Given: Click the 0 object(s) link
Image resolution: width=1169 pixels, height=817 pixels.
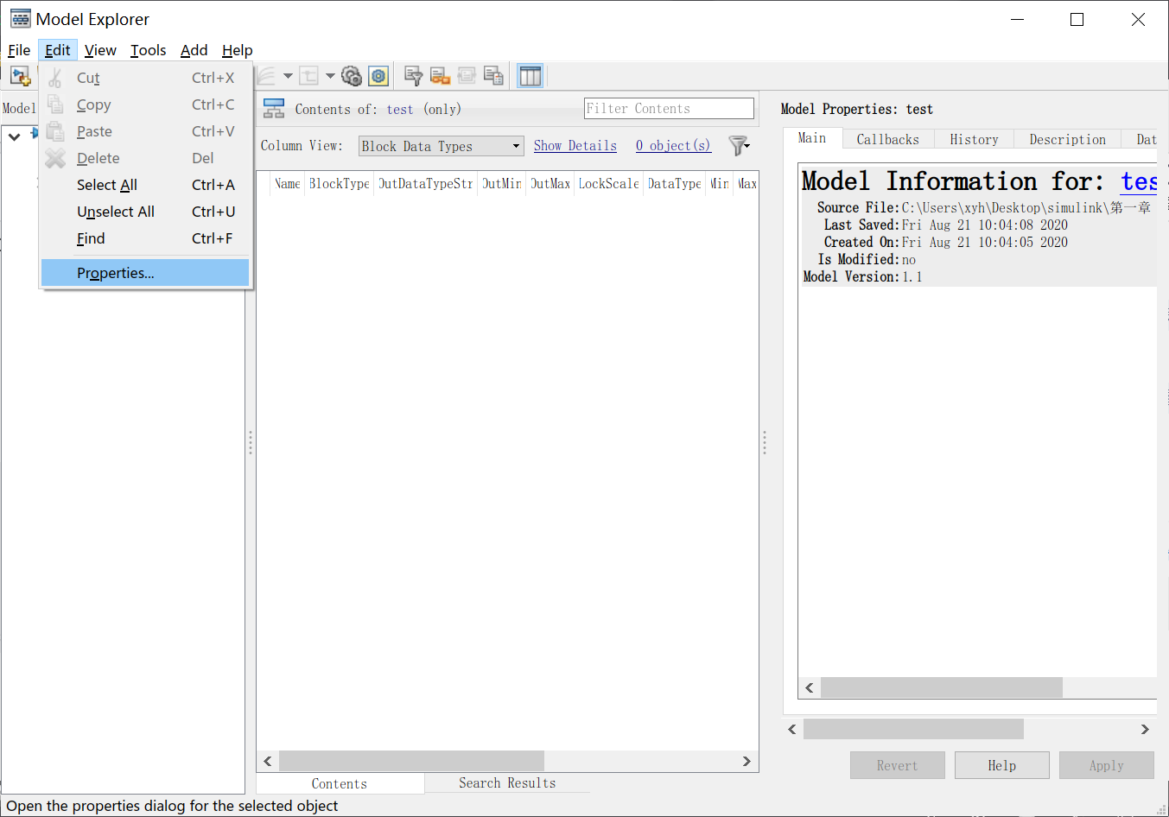Looking at the screenshot, I should point(673,145).
